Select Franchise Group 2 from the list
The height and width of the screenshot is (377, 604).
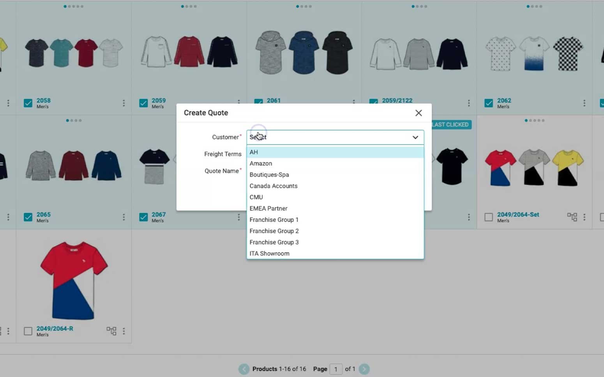(x=274, y=231)
